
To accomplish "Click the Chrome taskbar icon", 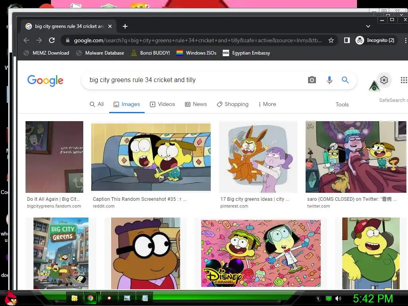I will [90, 298].
